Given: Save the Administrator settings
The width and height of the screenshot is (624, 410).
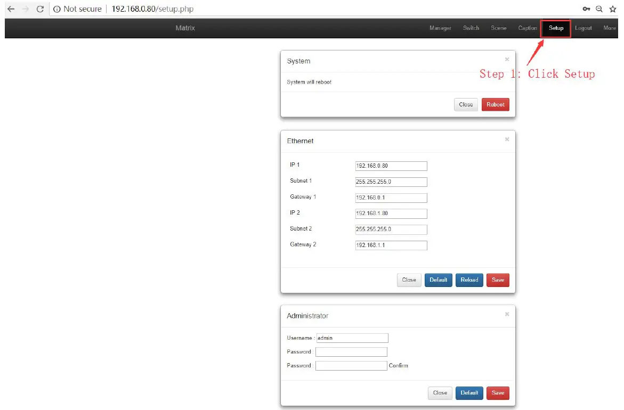Looking at the screenshot, I should point(498,393).
